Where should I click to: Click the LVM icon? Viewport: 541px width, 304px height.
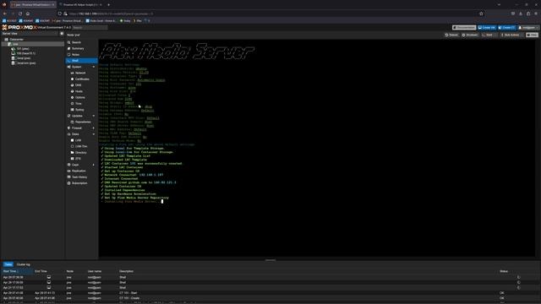[x=72, y=140]
